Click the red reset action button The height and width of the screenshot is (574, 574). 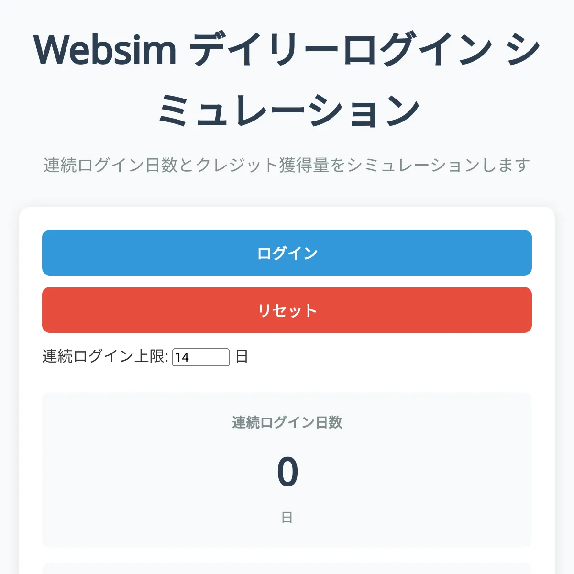(287, 310)
